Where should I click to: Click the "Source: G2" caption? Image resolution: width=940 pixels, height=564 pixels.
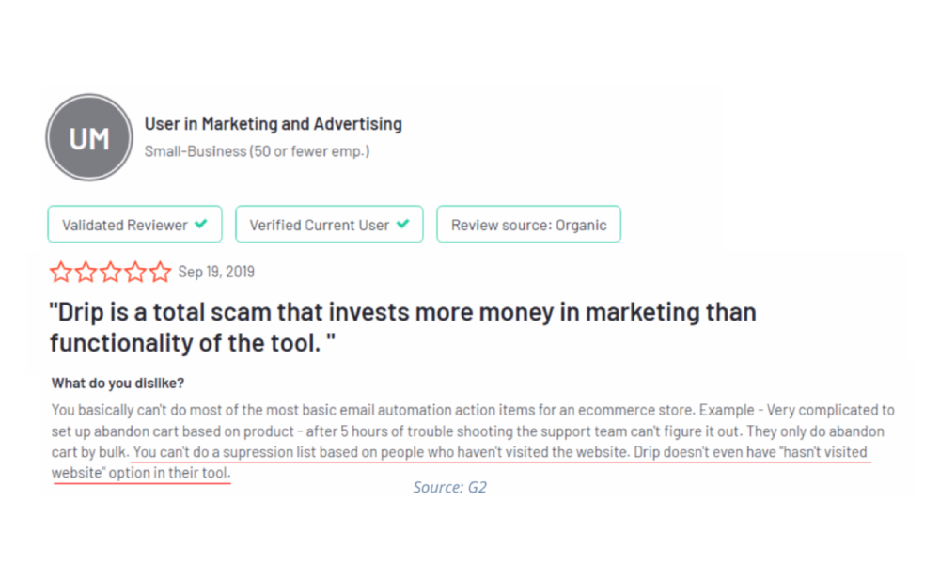tap(450, 488)
